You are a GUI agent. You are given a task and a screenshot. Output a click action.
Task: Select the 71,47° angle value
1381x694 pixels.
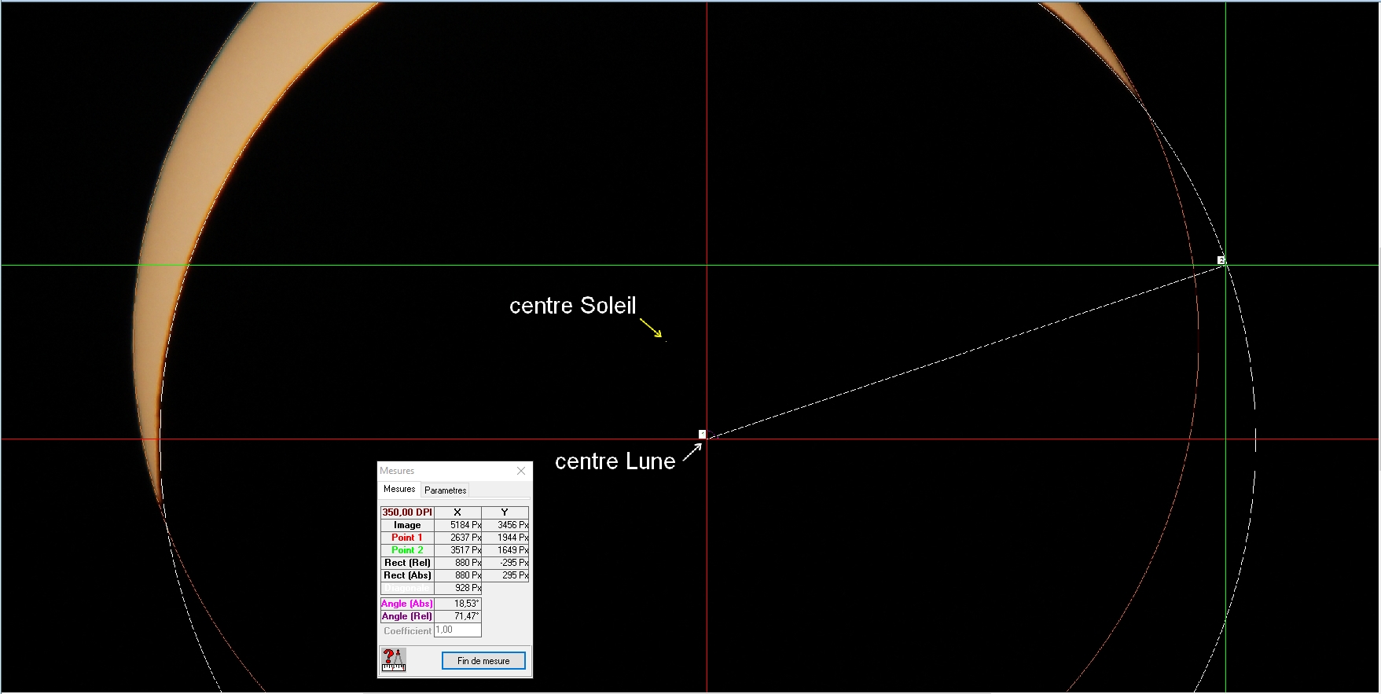pyautogui.click(x=457, y=616)
